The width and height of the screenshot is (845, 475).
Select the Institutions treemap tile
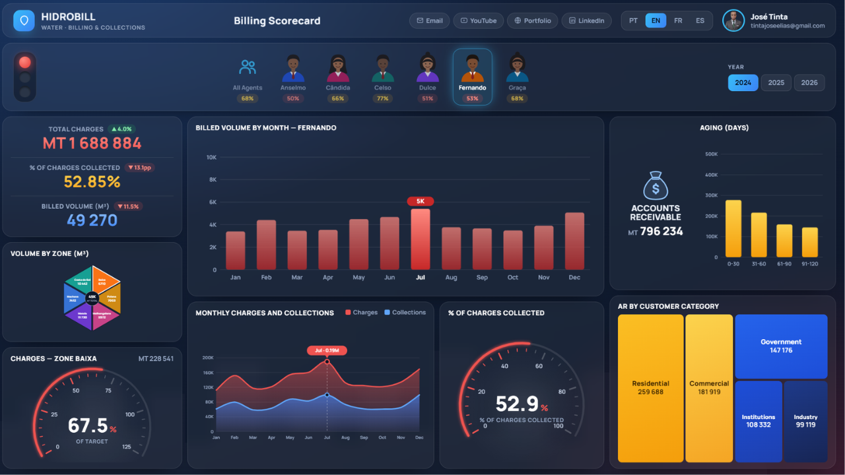tap(759, 421)
